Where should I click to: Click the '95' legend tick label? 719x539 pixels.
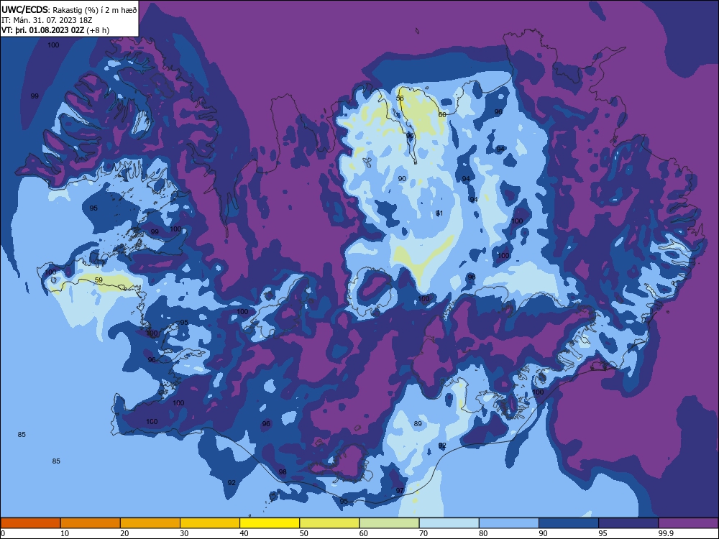603,533
